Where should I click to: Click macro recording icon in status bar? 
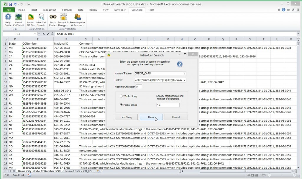[x=29, y=175]
